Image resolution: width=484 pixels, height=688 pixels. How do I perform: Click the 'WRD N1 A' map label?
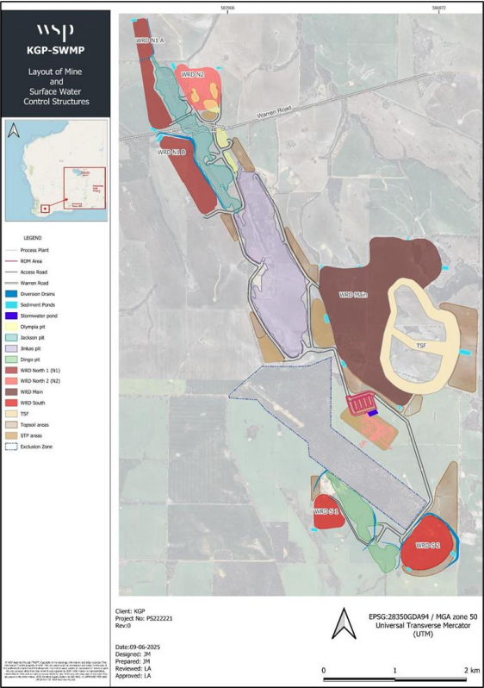[x=150, y=41]
